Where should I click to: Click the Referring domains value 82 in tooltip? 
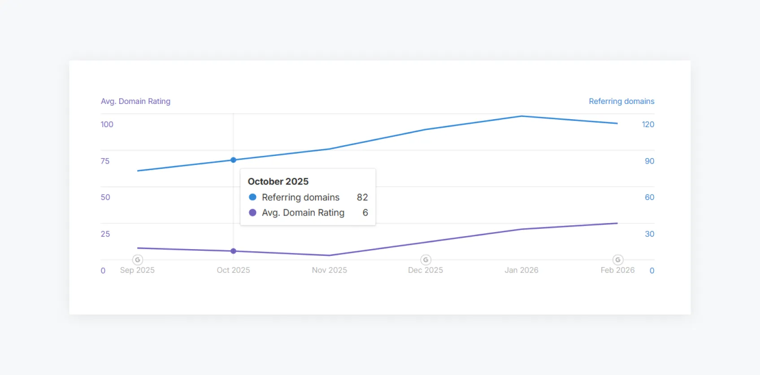tap(362, 198)
